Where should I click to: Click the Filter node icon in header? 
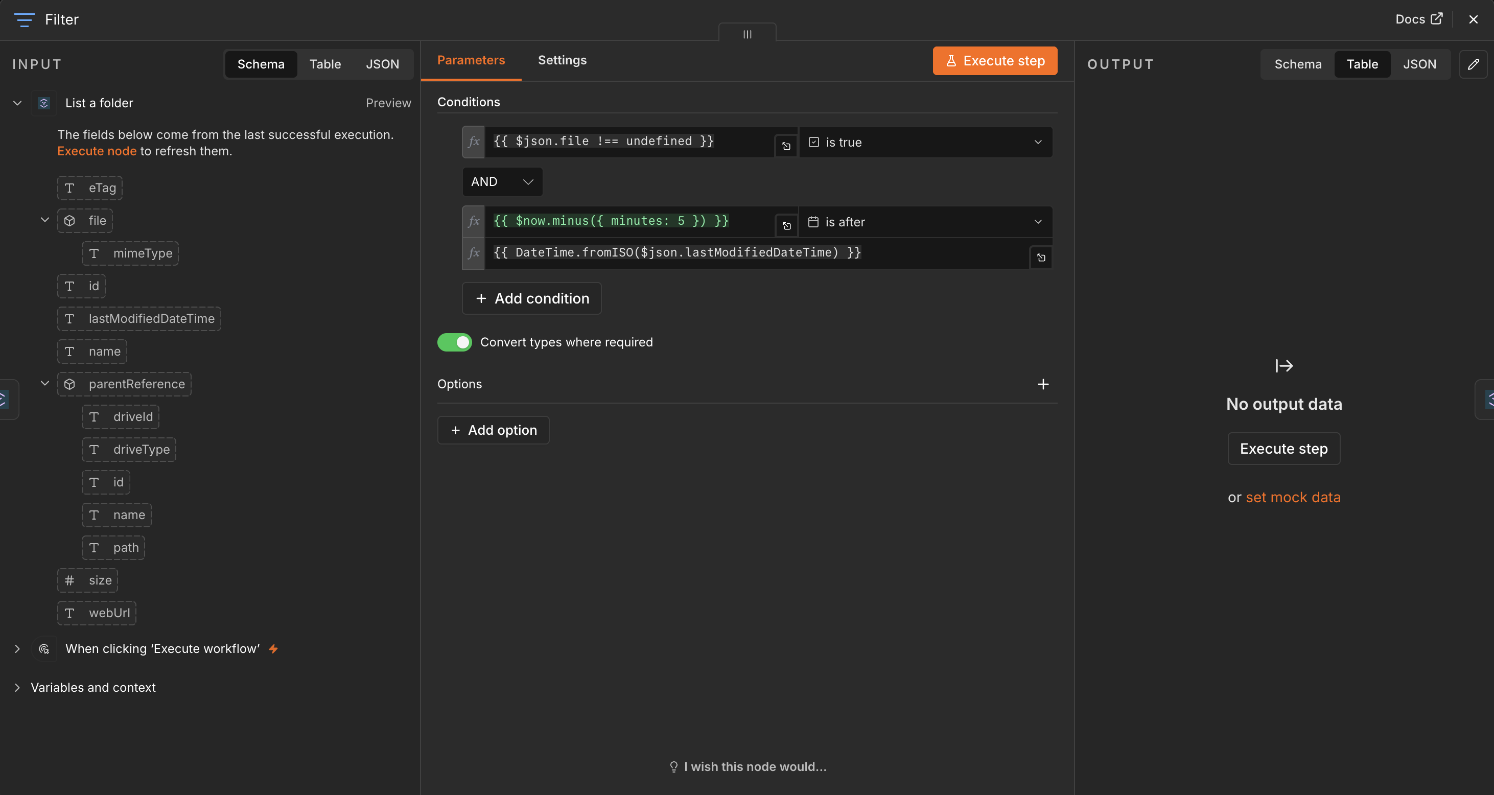[24, 20]
